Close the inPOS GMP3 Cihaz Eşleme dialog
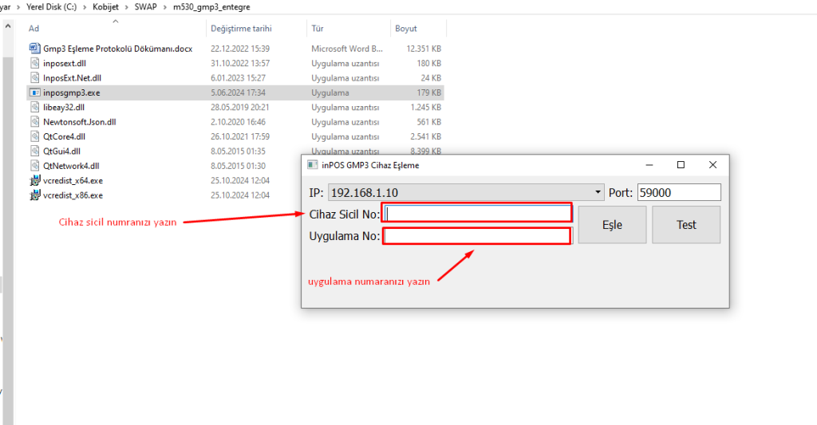 click(712, 165)
